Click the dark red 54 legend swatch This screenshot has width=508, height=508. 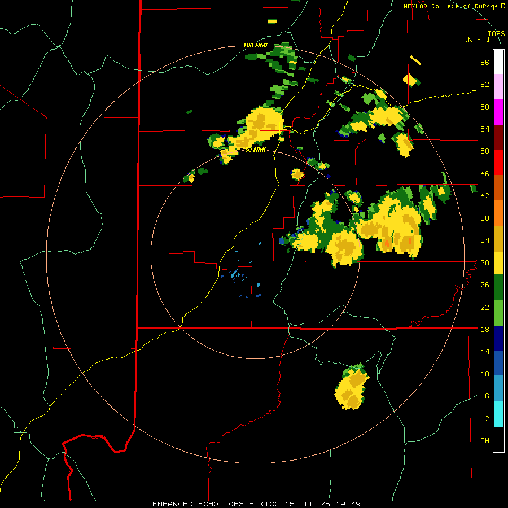(x=498, y=137)
